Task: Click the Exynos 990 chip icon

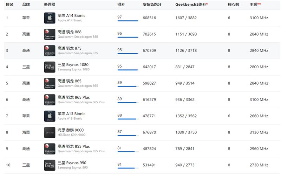Action: tap(50, 165)
